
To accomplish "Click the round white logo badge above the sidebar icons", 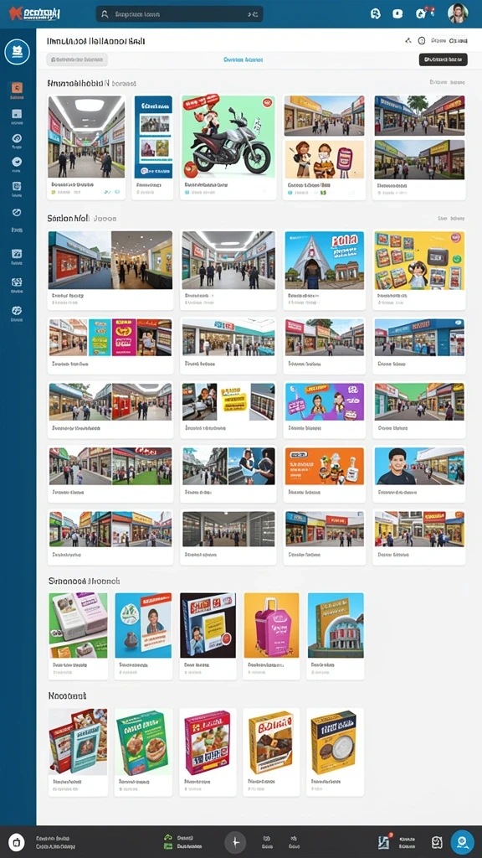I will (x=17, y=52).
